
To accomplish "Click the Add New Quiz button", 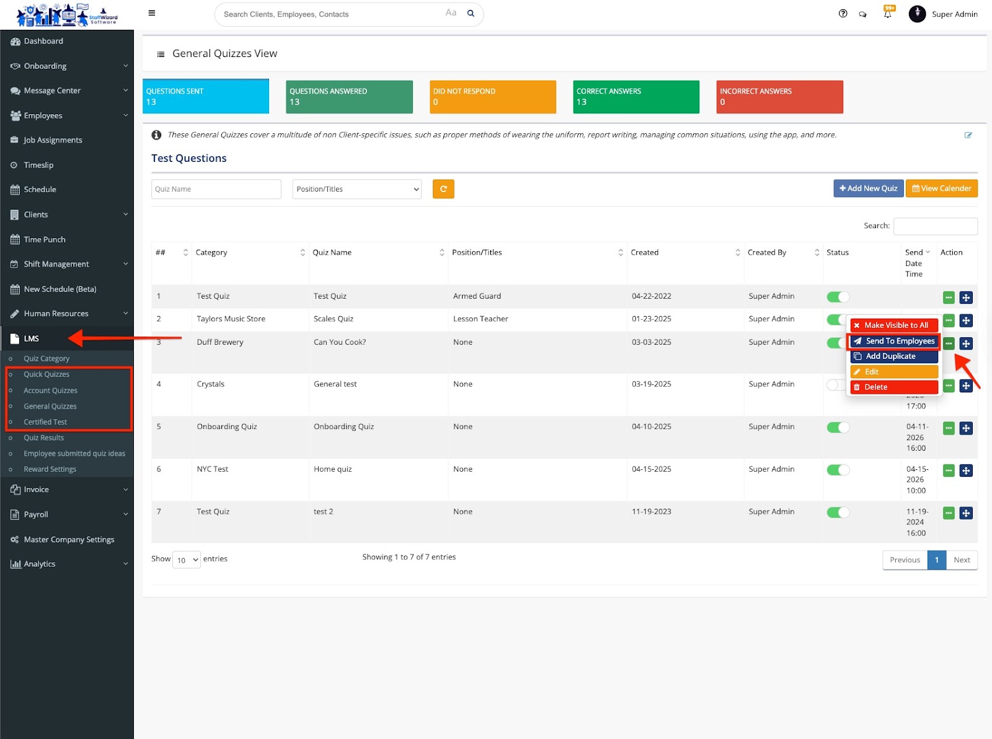I will pos(868,188).
